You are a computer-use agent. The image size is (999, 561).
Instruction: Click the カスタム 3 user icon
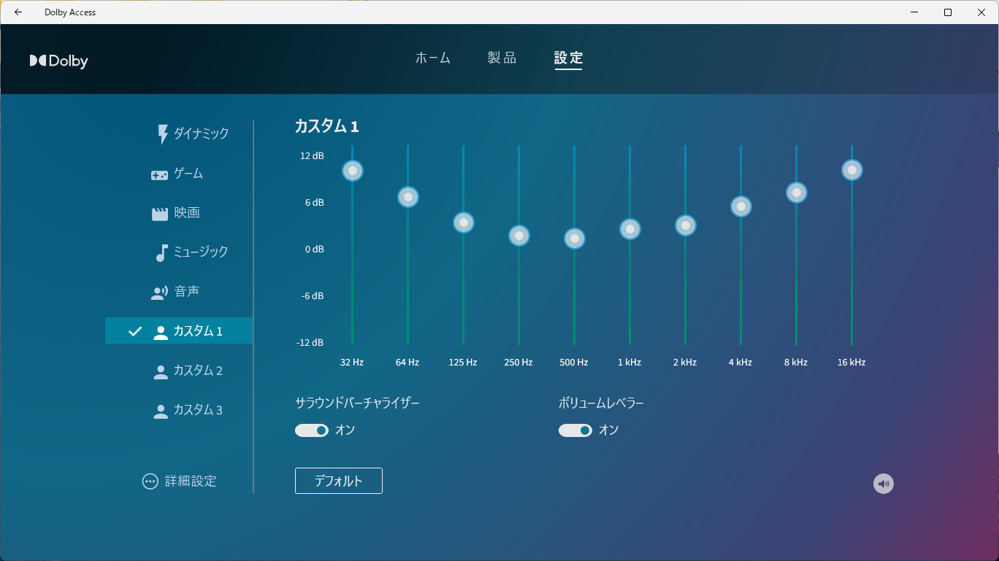tap(161, 411)
